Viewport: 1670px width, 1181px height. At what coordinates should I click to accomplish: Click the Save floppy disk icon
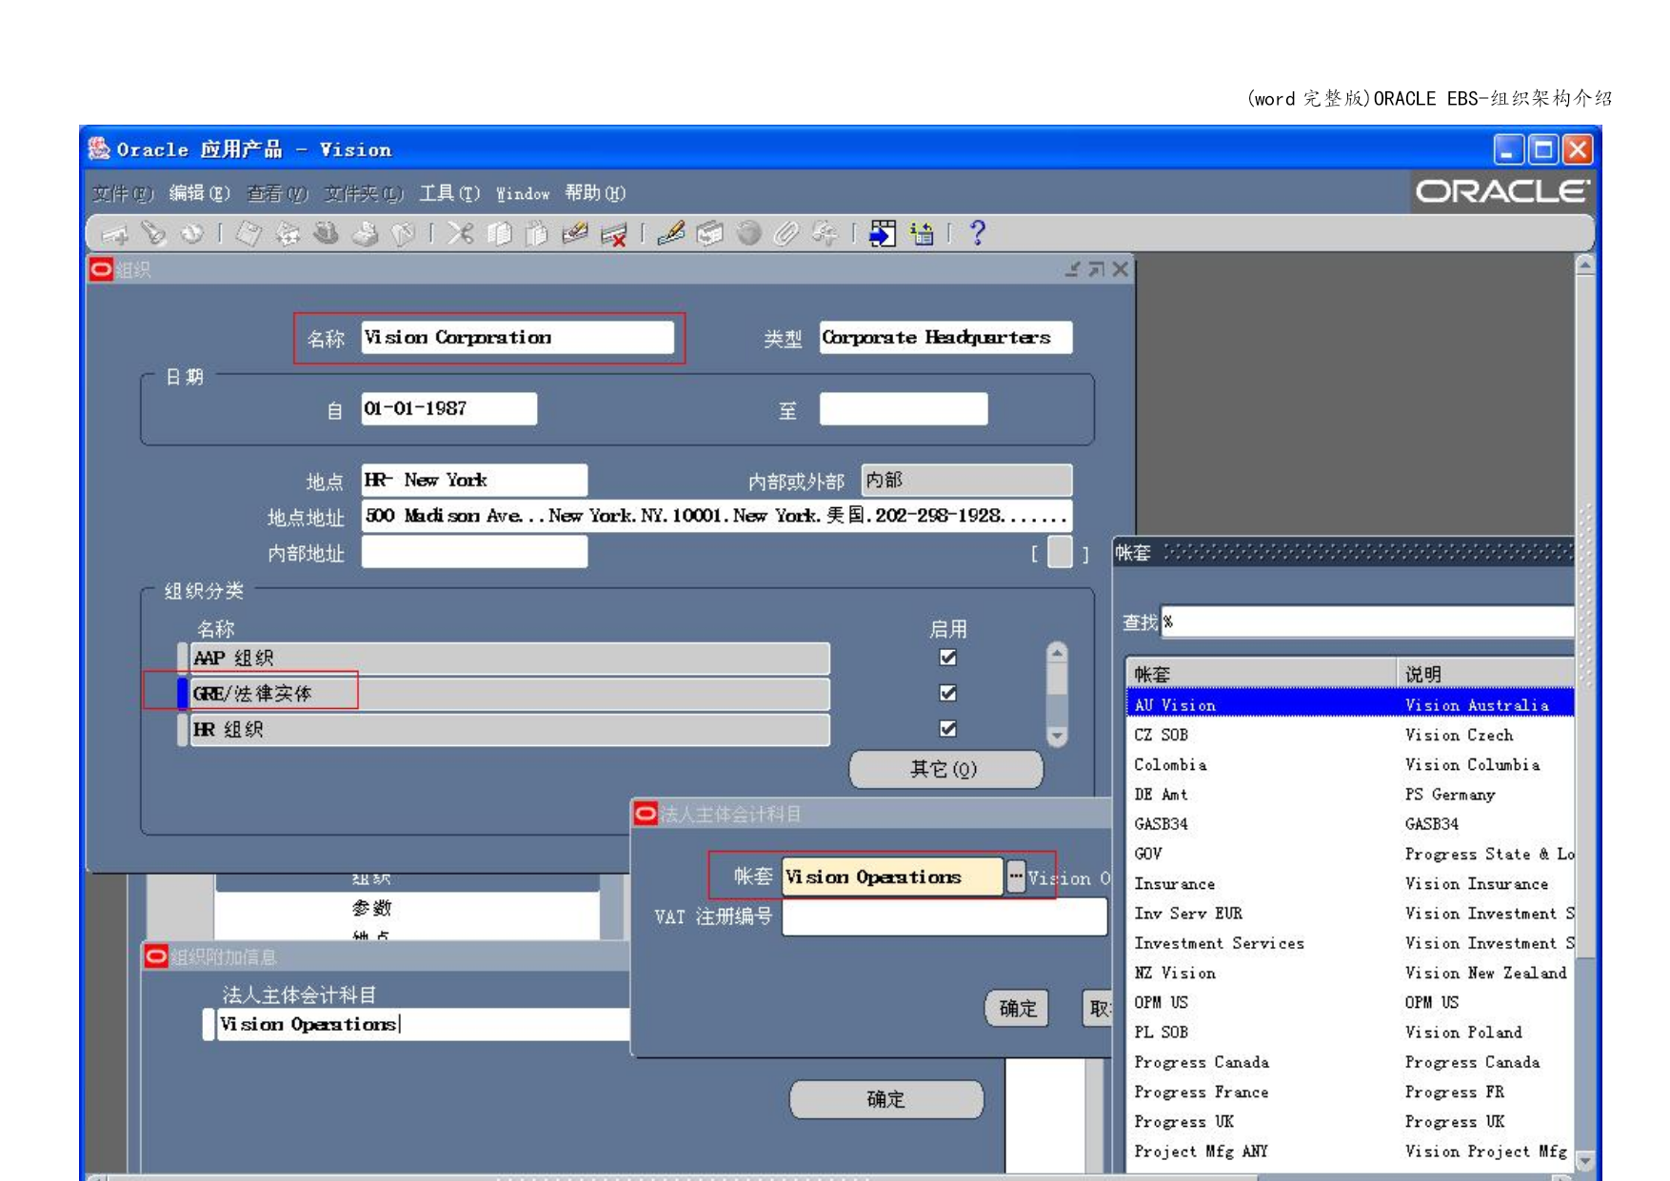[249, 233]
